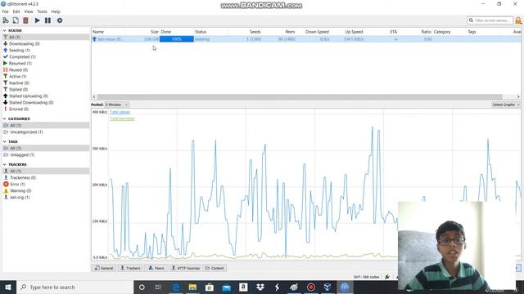Select the Completed (1) status filter

tap(22, 56)
